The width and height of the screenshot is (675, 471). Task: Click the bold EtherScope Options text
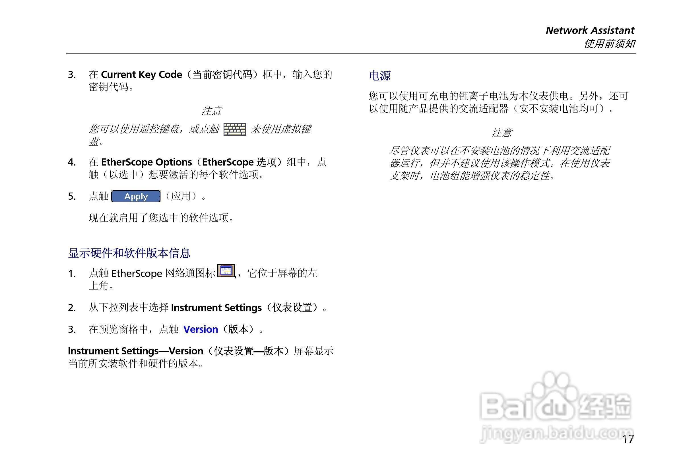(146, 162)
